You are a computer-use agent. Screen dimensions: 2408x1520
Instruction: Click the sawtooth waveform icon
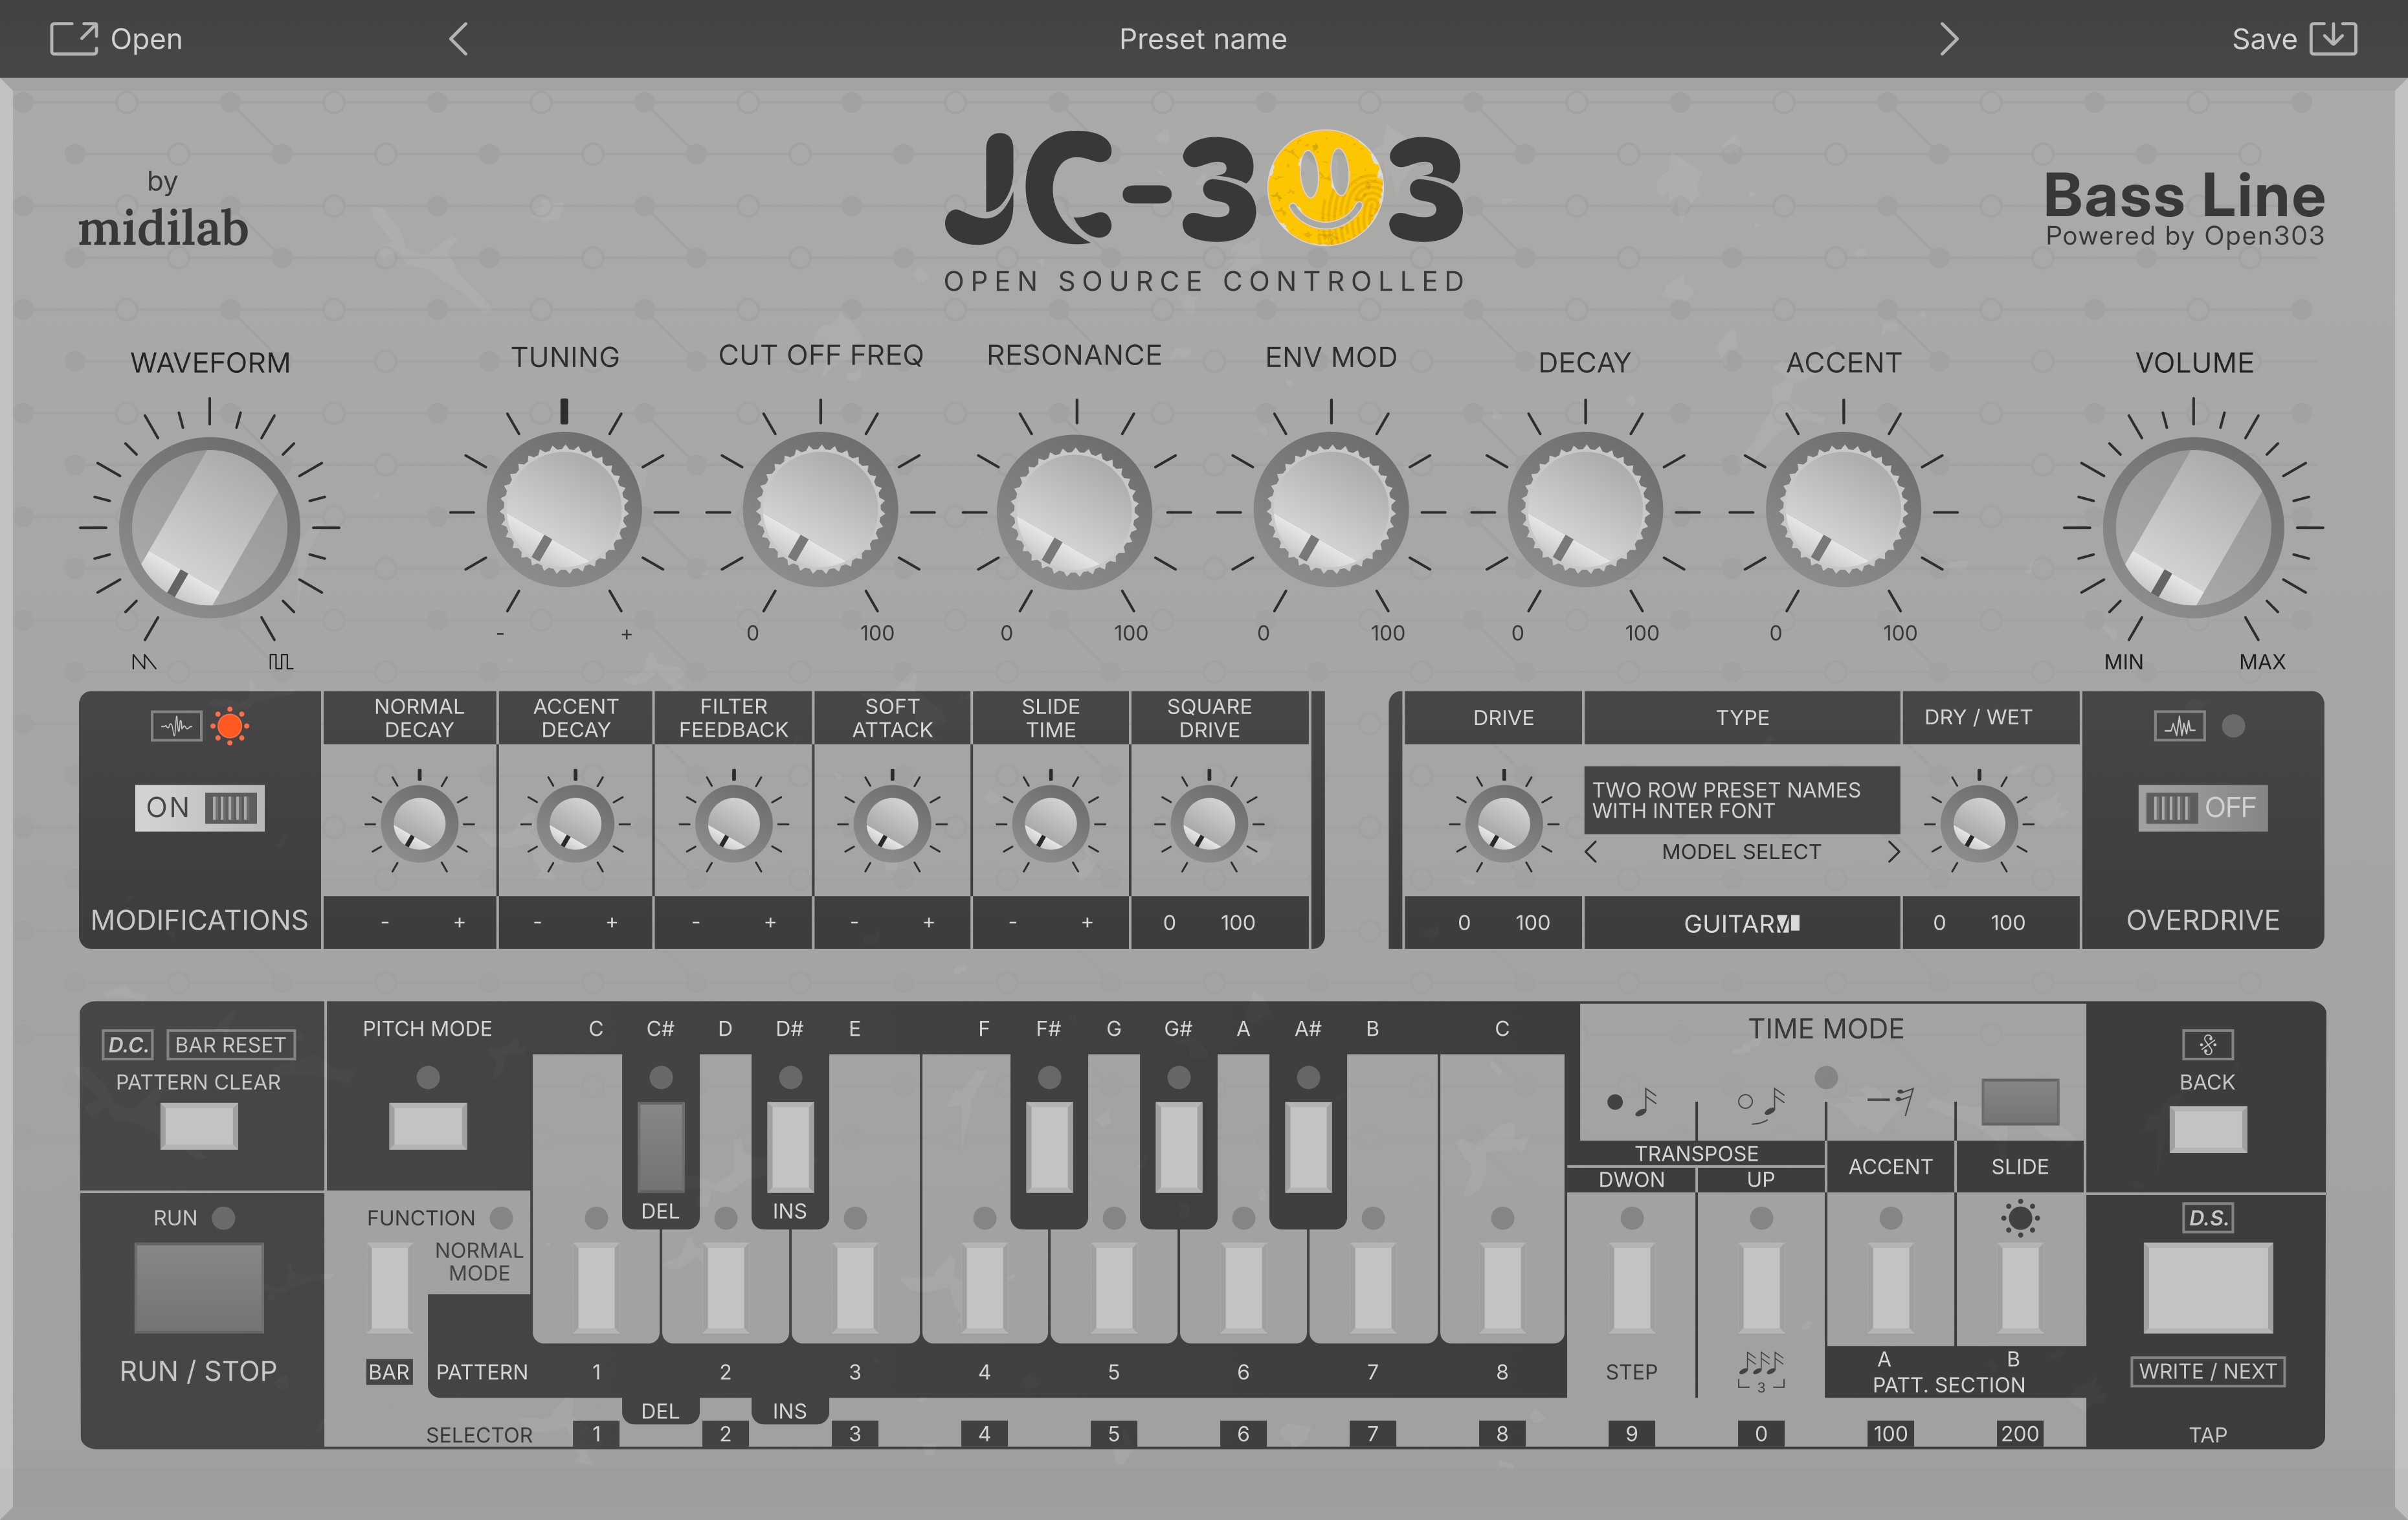click(x=144, y=662)
